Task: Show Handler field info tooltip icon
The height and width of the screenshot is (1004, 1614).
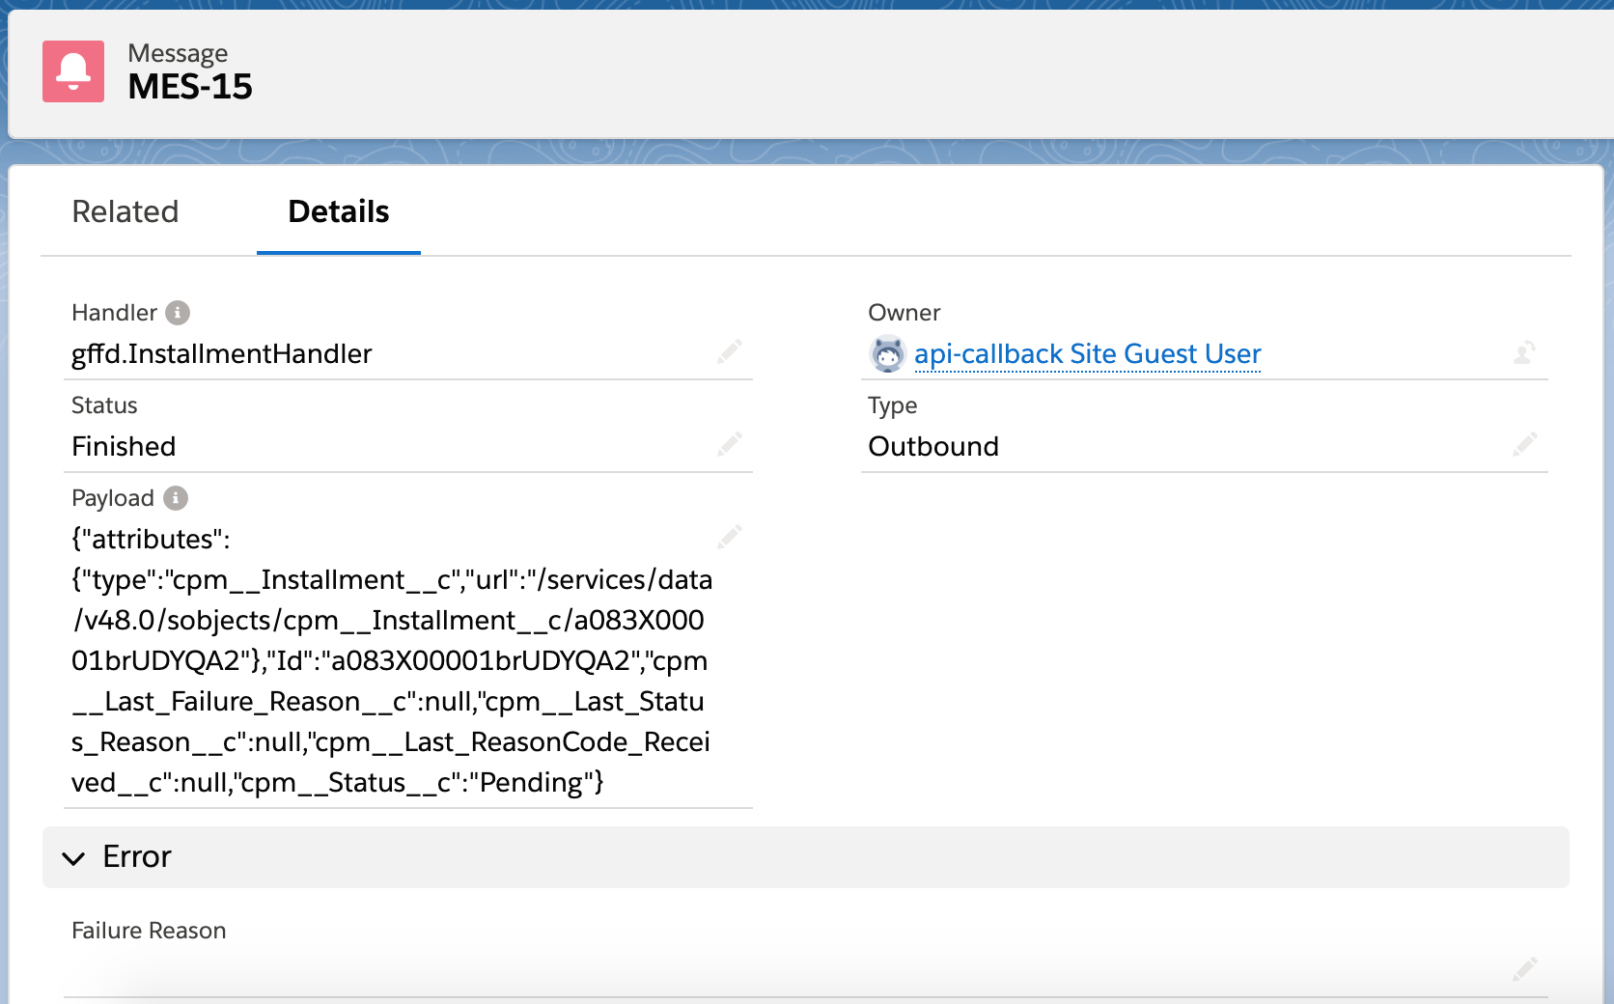Action: (x=178, y=313)
